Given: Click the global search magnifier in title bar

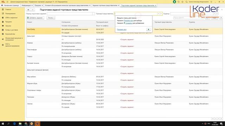Looking at the screenshot, I should coord(186,2).
